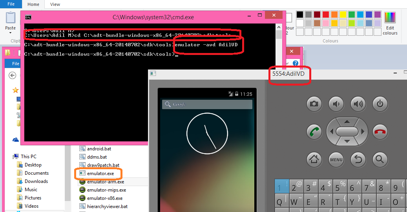
Task: Click the emulator MENU button
Action: point(336,159)
